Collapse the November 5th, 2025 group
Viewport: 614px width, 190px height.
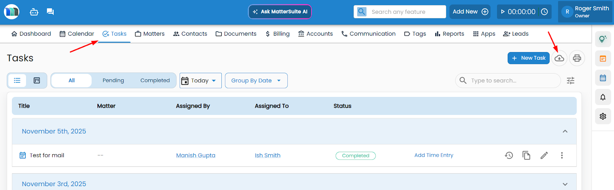coord(565,131)
